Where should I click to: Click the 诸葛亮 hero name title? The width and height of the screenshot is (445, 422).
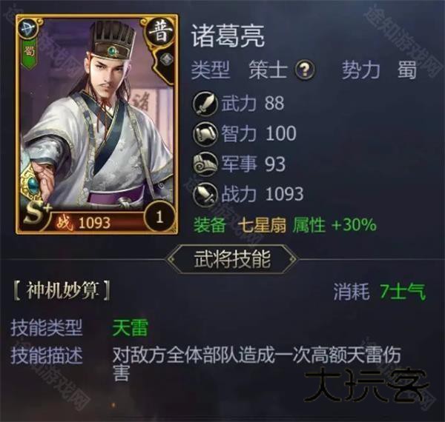point(228,36)
